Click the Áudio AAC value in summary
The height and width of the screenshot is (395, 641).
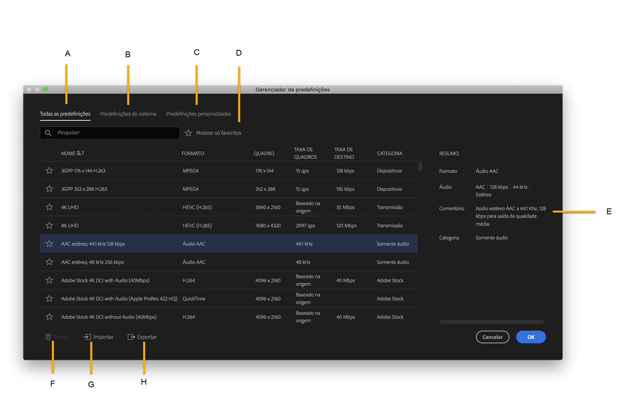pyautogui.click(x=487, y=171)
